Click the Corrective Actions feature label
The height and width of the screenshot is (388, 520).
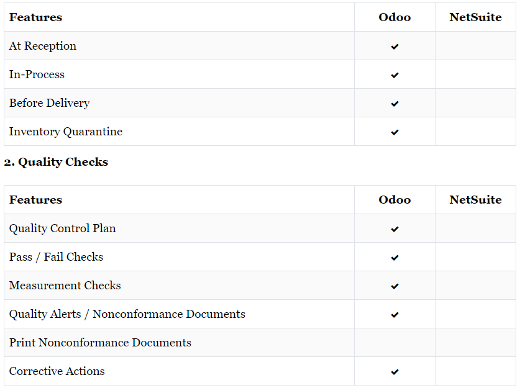[57, 371]
